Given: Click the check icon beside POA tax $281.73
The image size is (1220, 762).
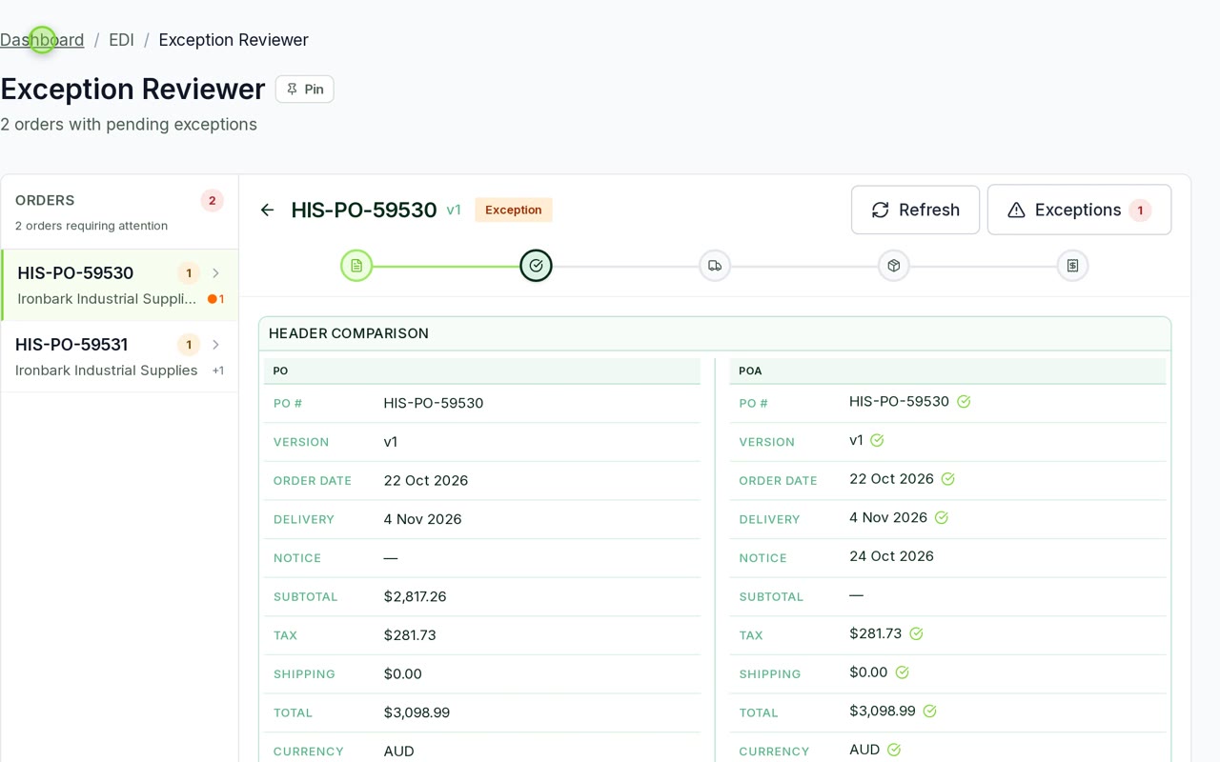Looking at the screenshot, I should [x=916, y=633].
